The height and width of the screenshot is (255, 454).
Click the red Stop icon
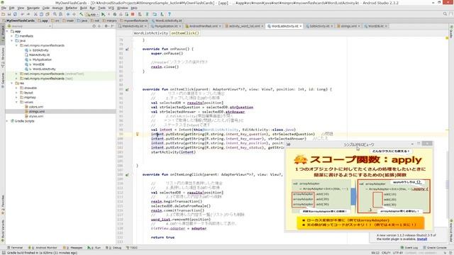coord(133,14)
